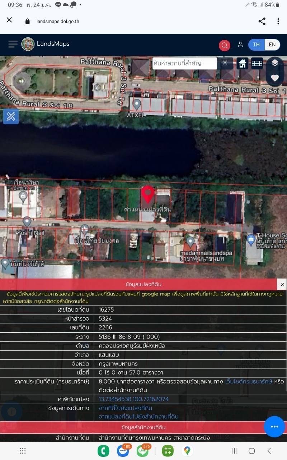The width and height of the screenshot is (287, 460).
Task: Clear the landmark search box
Action: [225, 63]
